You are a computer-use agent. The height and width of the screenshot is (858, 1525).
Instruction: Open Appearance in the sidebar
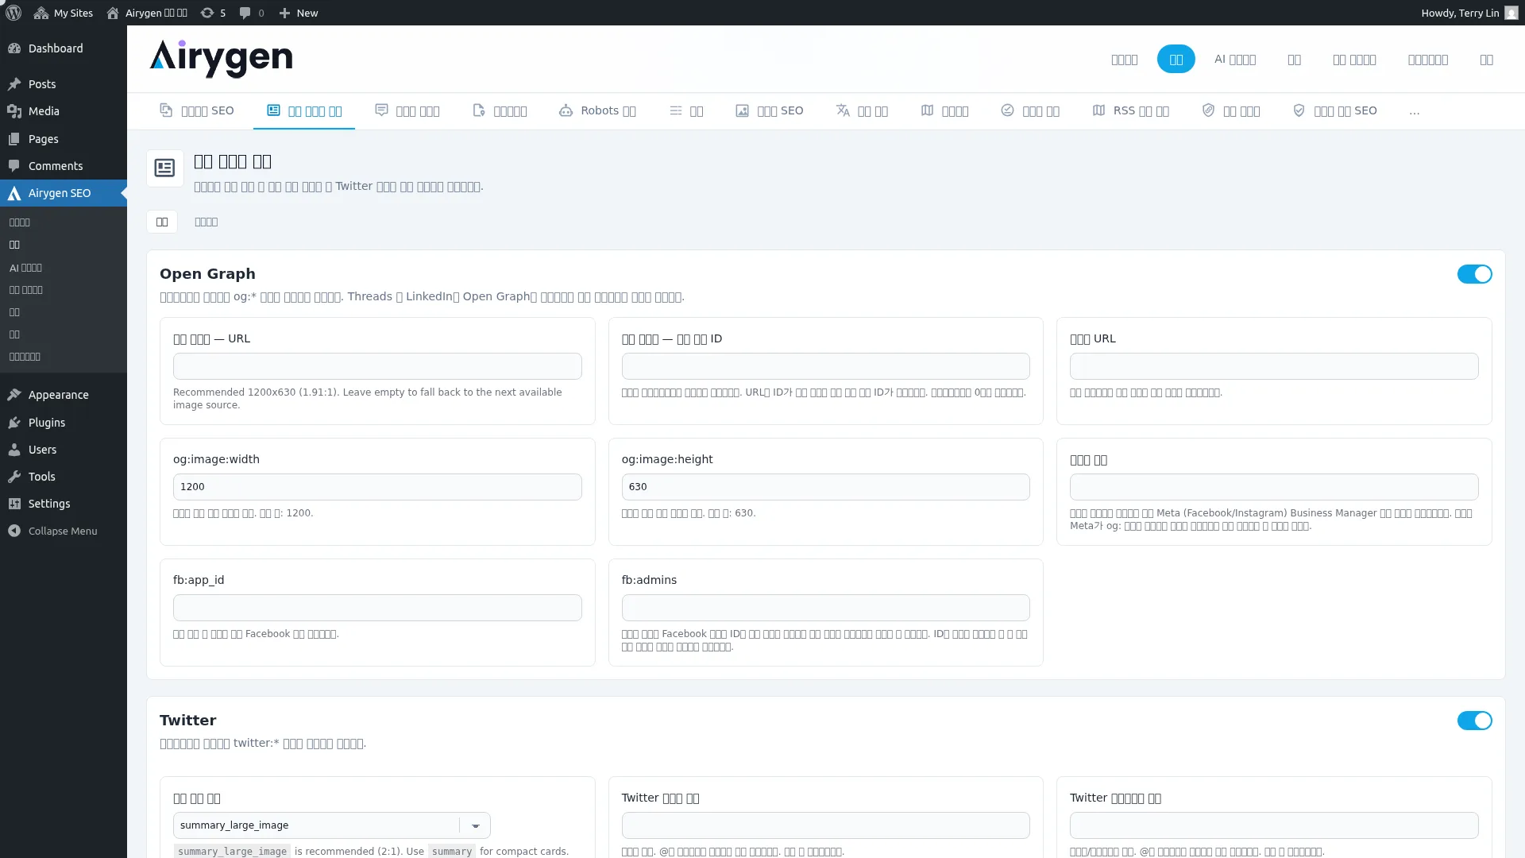[64, 395]
